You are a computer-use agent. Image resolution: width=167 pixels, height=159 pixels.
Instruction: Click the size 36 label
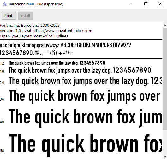coord(2,99)
